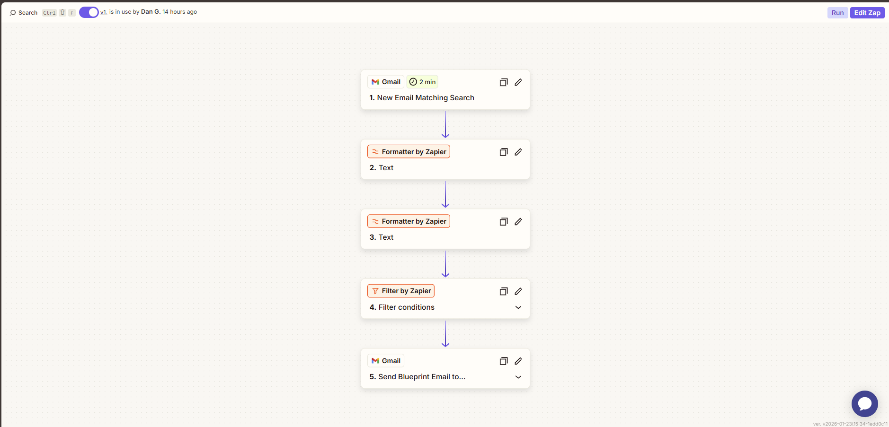Open the v1 version link

(103, 12)
